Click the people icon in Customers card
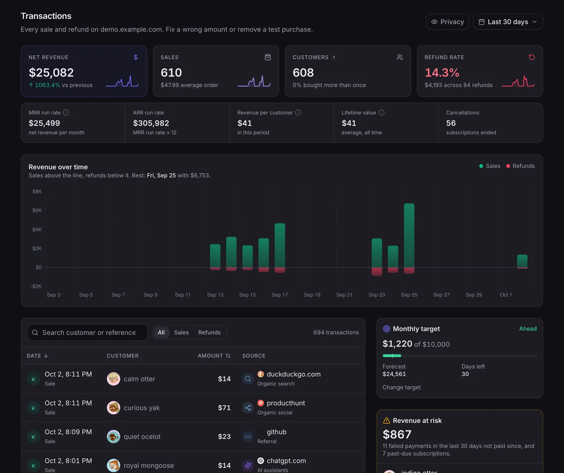The width and height of the screenshot is (564, 473). (x=400, y=57)
